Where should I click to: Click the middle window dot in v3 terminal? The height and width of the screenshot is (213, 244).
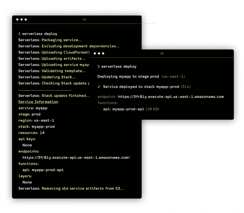[x=99, y=54]
